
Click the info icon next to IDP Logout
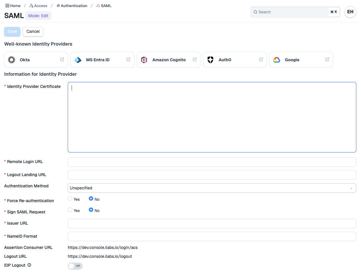pos(29,265)
